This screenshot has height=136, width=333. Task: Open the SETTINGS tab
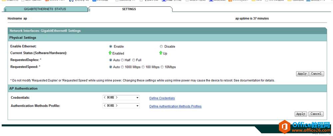[x=130, y=9]
